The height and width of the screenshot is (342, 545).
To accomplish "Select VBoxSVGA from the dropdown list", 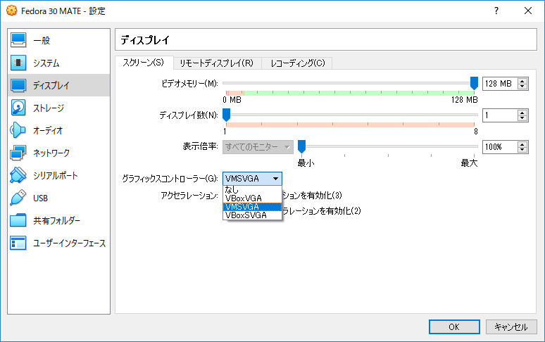I will 252,215.
